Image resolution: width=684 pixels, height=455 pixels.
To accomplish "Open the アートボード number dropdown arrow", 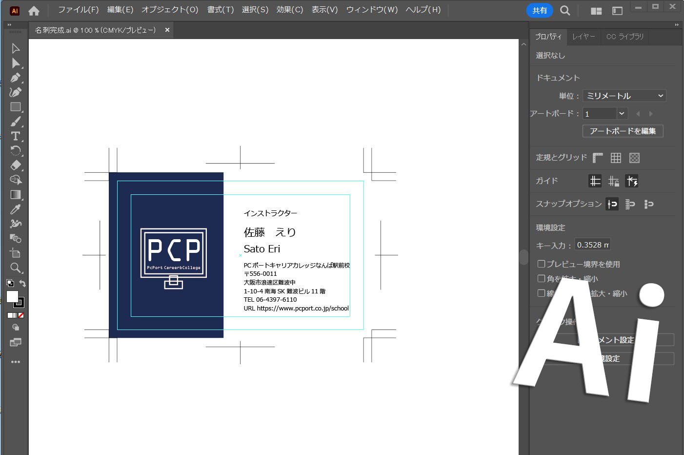I will pyautogui.click(x=622, y=114).
